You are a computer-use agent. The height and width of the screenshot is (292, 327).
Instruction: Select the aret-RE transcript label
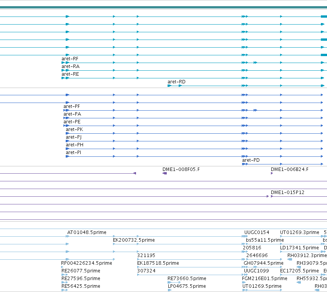[x=70, y=74]
